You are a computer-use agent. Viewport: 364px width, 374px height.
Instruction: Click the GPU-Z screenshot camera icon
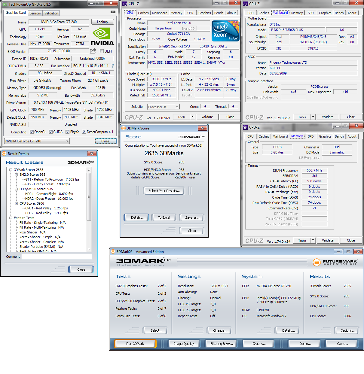[113, 12]
